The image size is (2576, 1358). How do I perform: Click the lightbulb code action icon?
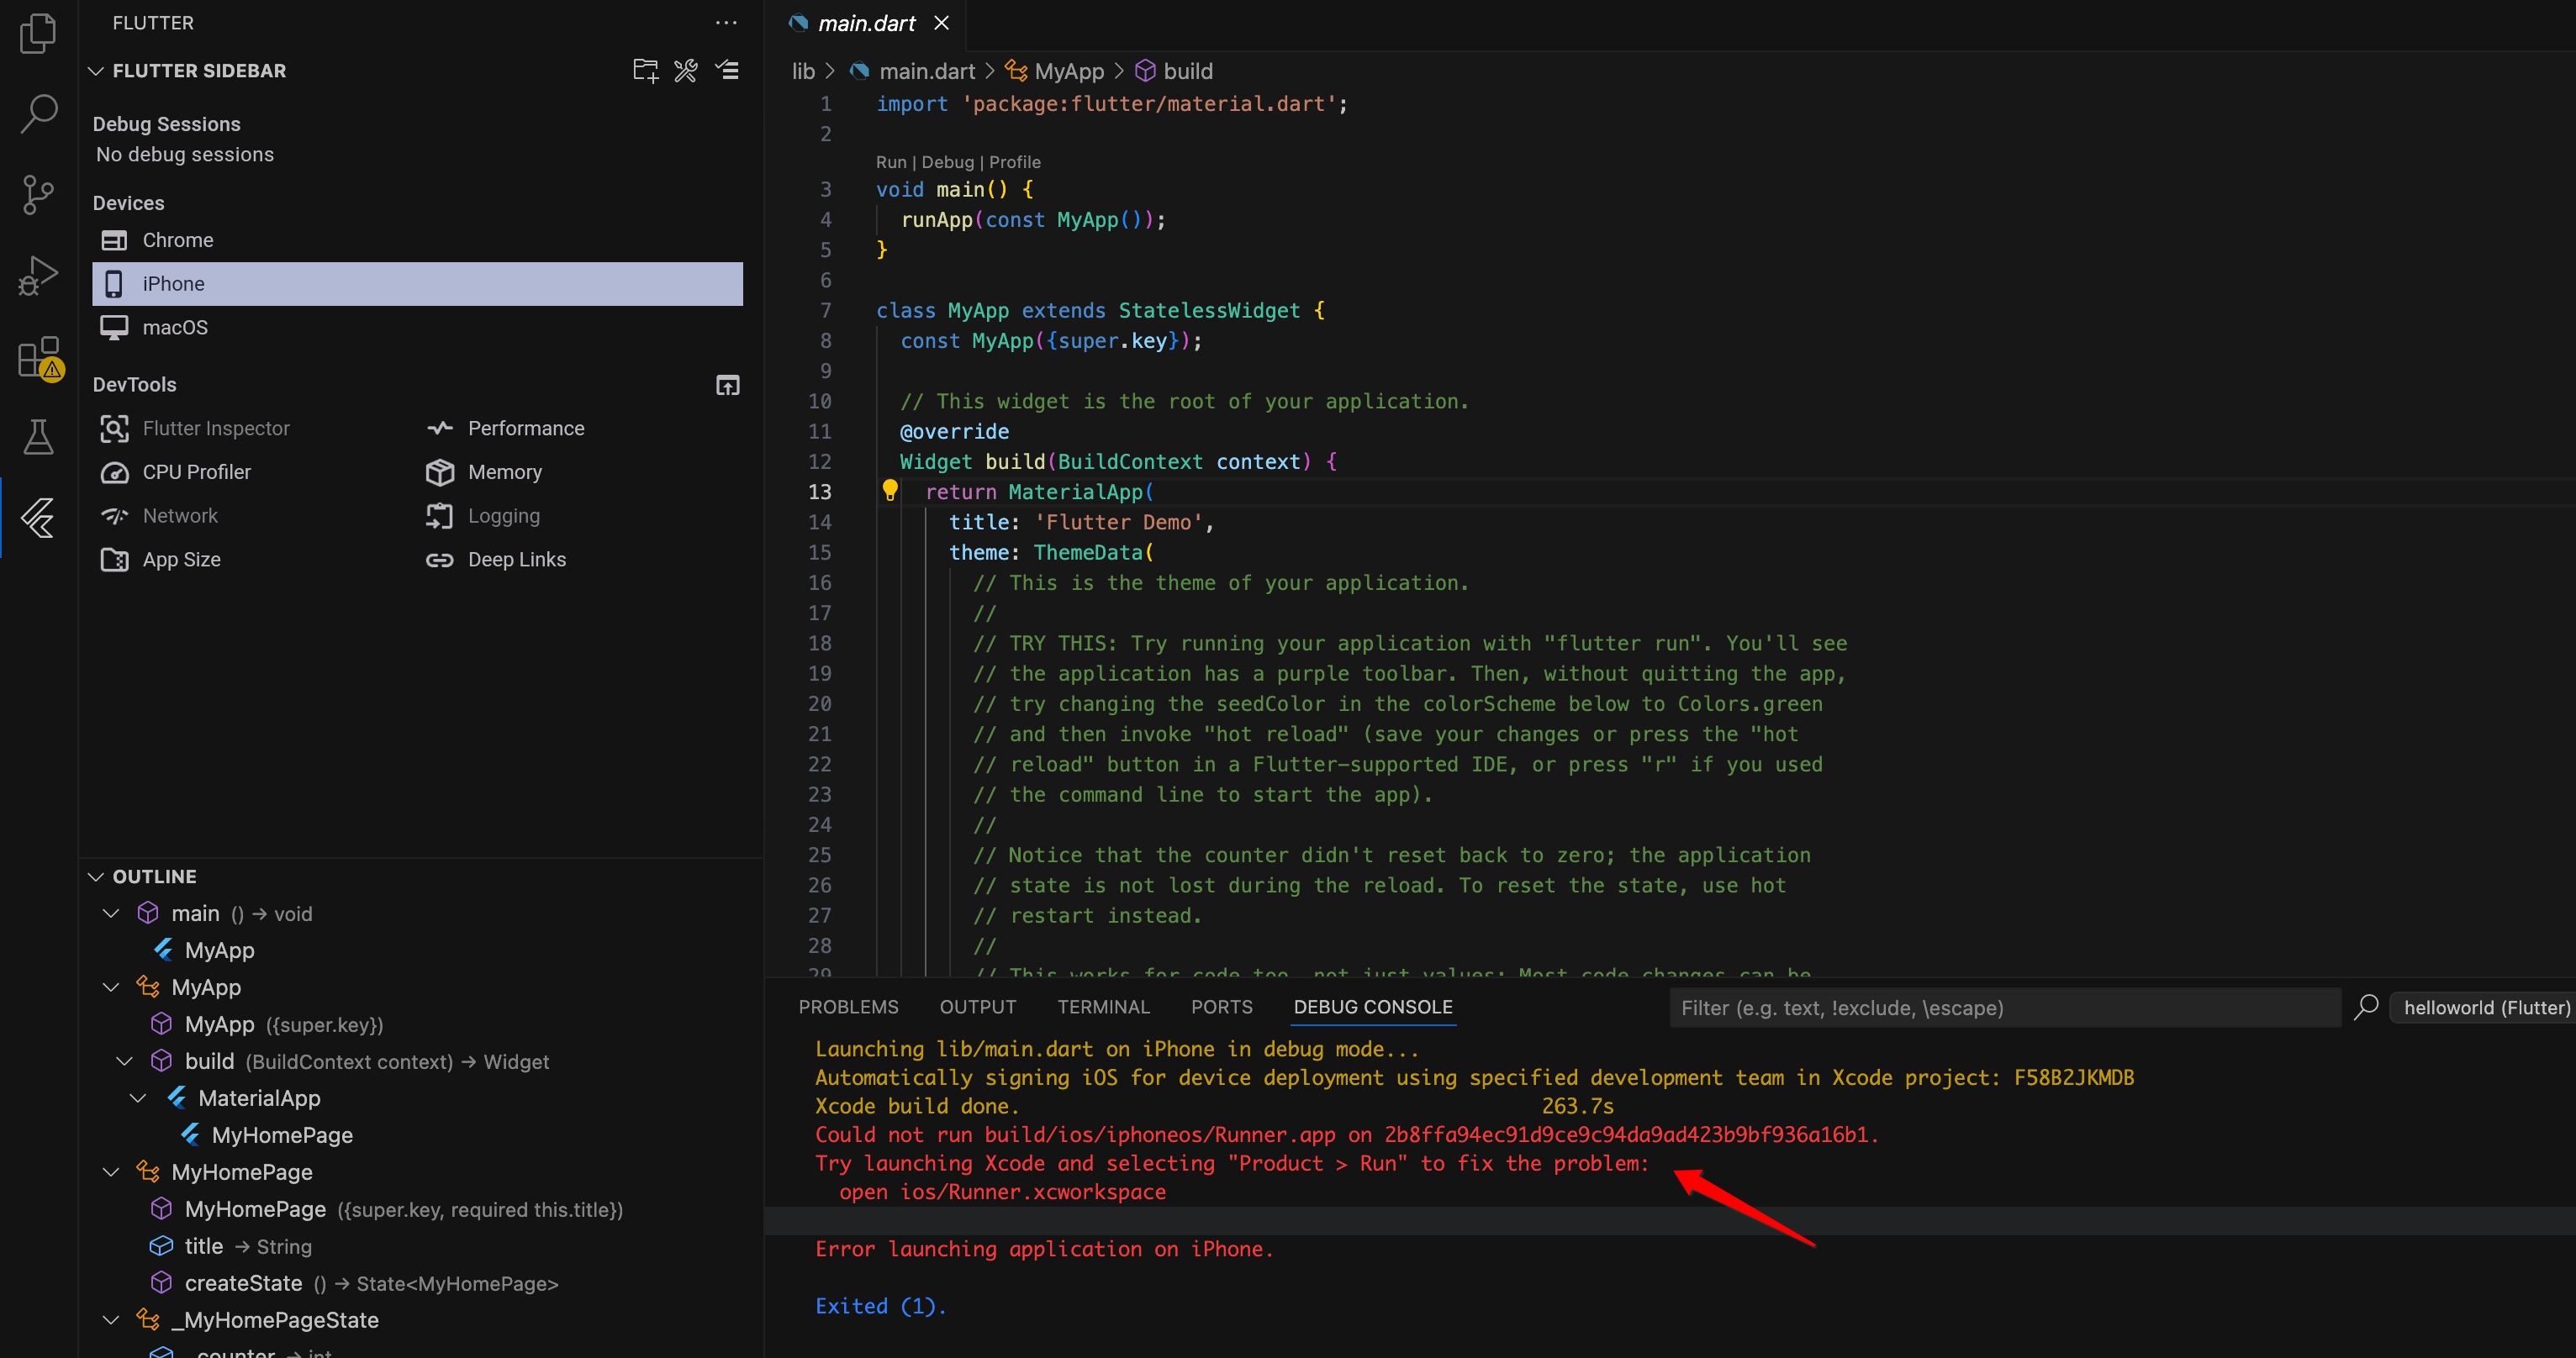pyautogui.click(x=889, y=491)
